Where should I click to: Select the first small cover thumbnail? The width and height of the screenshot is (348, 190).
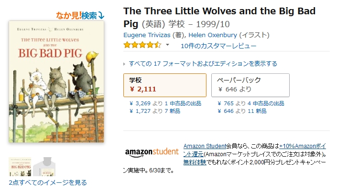tap(20, 167)
